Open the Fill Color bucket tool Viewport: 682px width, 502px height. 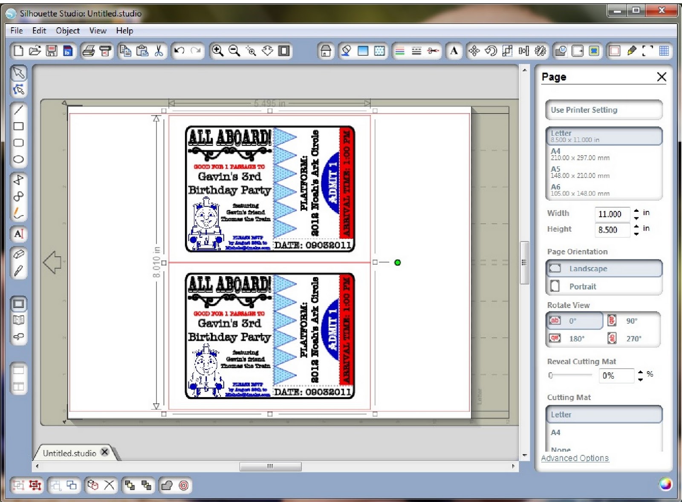click(x=346, y=51)
